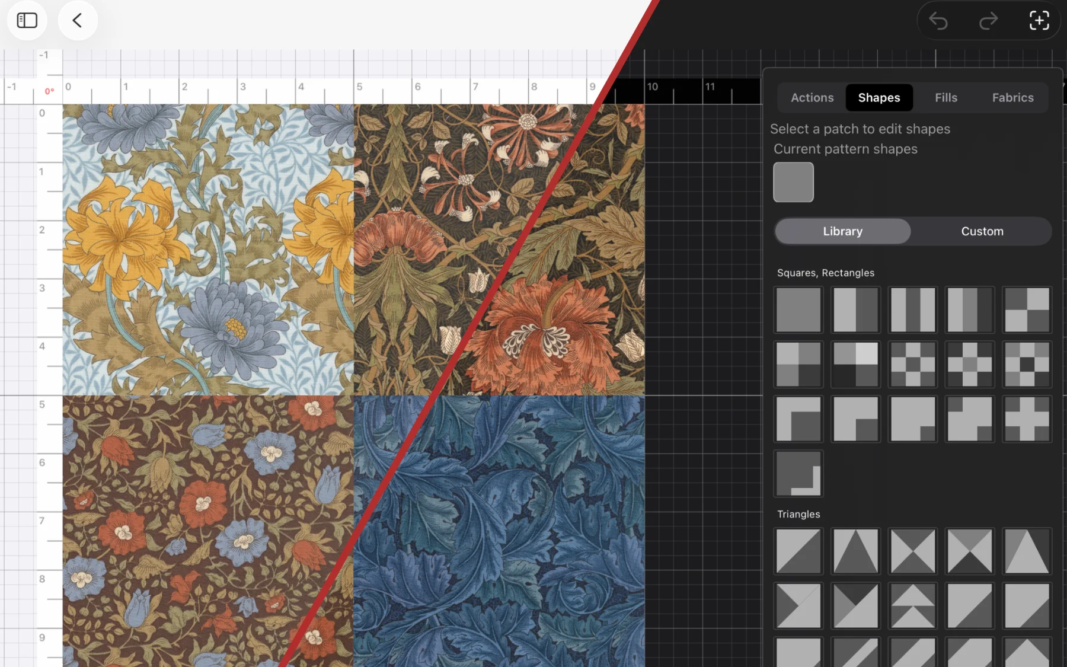Choose the plain single-square shape in Squares library
1067x667 pixels.
(798, 309)
